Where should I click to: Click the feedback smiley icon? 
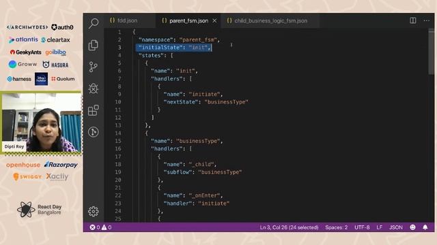tap(412, 227)
